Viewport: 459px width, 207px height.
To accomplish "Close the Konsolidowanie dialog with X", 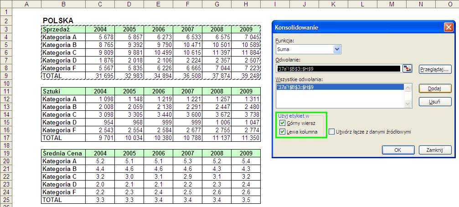I will (448, 27).
